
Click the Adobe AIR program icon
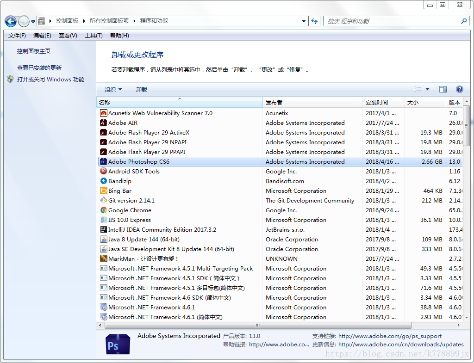[x=103, y=123]
